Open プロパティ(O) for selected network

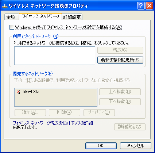point(99,112)
